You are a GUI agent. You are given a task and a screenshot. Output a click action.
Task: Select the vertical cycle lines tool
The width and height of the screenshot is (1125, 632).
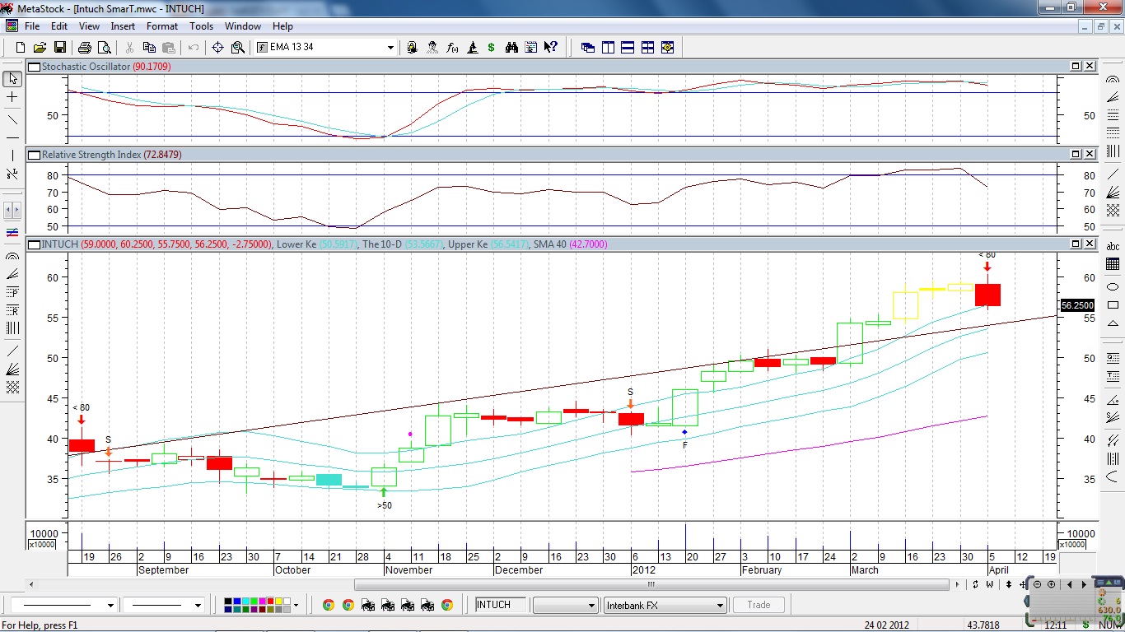[12, 328]
